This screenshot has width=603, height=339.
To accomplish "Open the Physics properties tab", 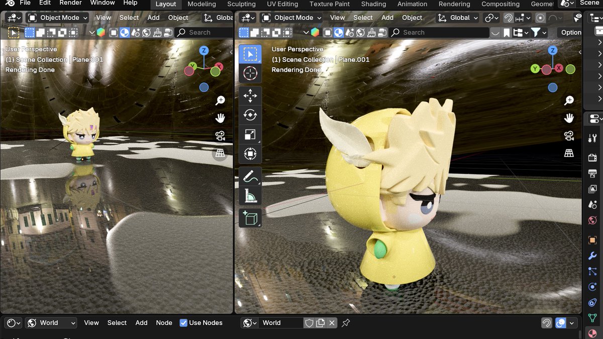I will pos(592,287).
